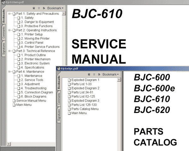Click page icon beside 'Parts Catalog Menu'
This screenshot has height=151, width=189.
69,109
